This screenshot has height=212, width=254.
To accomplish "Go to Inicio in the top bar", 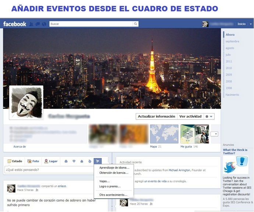I will pos(241,24).
